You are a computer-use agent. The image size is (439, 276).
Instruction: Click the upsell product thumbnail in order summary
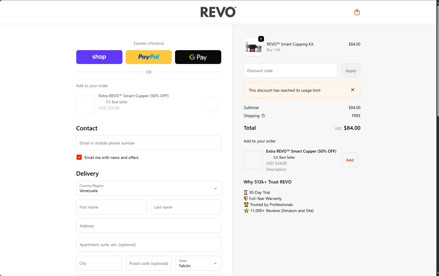[x=253, y=160]
